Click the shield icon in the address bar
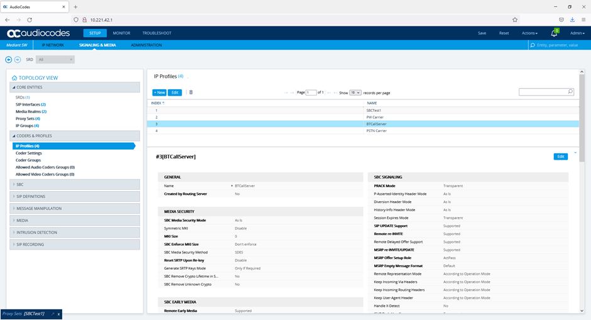The height and width of the screenshot is (320, 591). coord(76,19)
